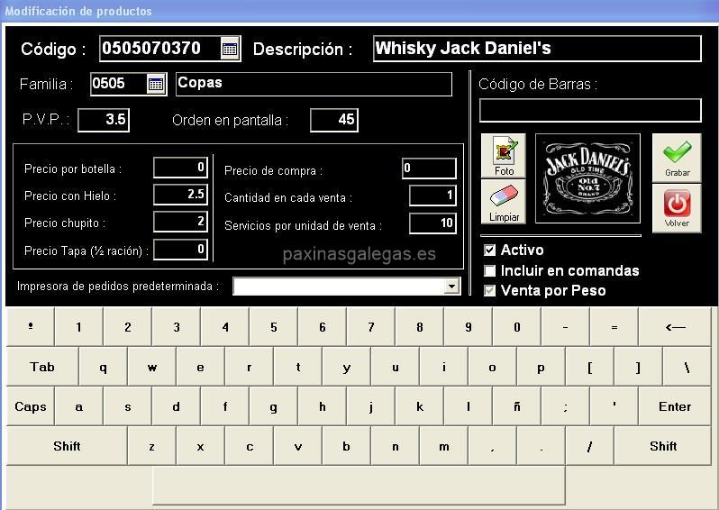Tap the letter z key
Image resolution: width=719 pixels, height=510 pixels.
(151, 446)
